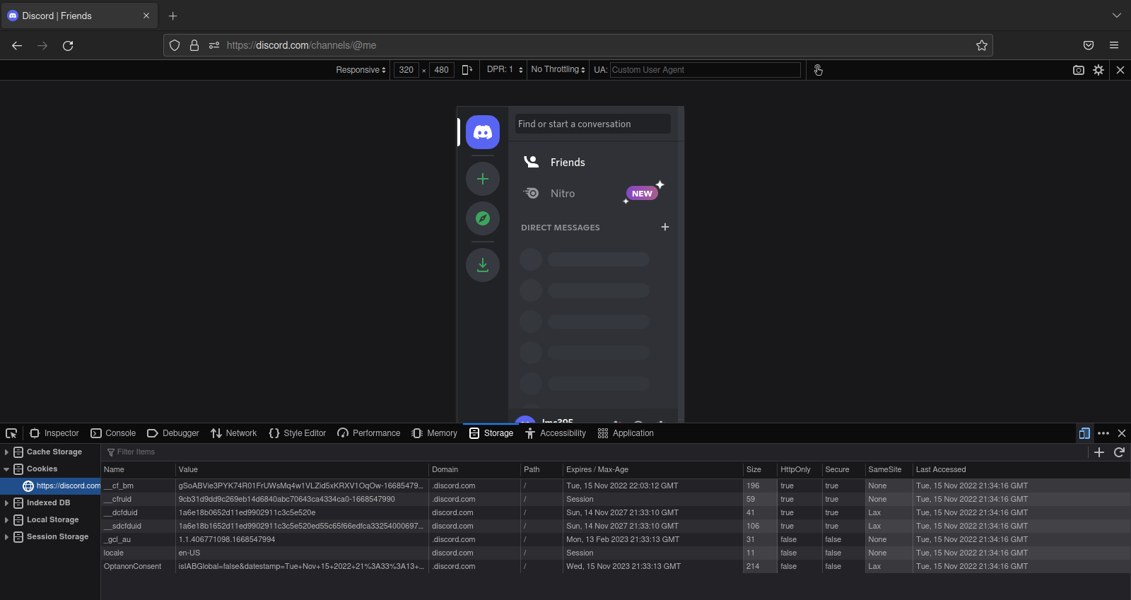Open Explore Public Servers compass icon
Screen dimensions: 1131x600
pos(483,218)
